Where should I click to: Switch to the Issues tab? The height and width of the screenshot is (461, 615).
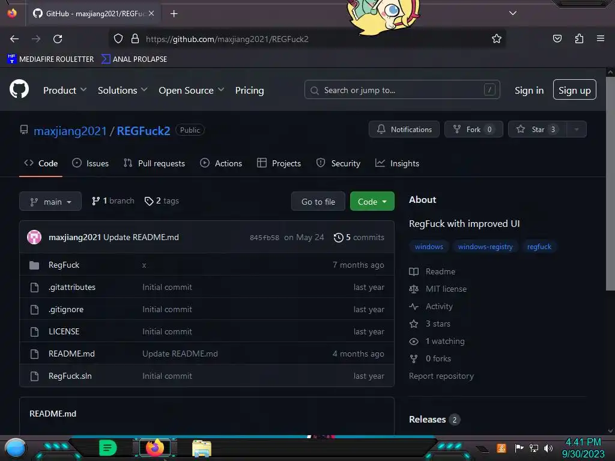point(90,163)
